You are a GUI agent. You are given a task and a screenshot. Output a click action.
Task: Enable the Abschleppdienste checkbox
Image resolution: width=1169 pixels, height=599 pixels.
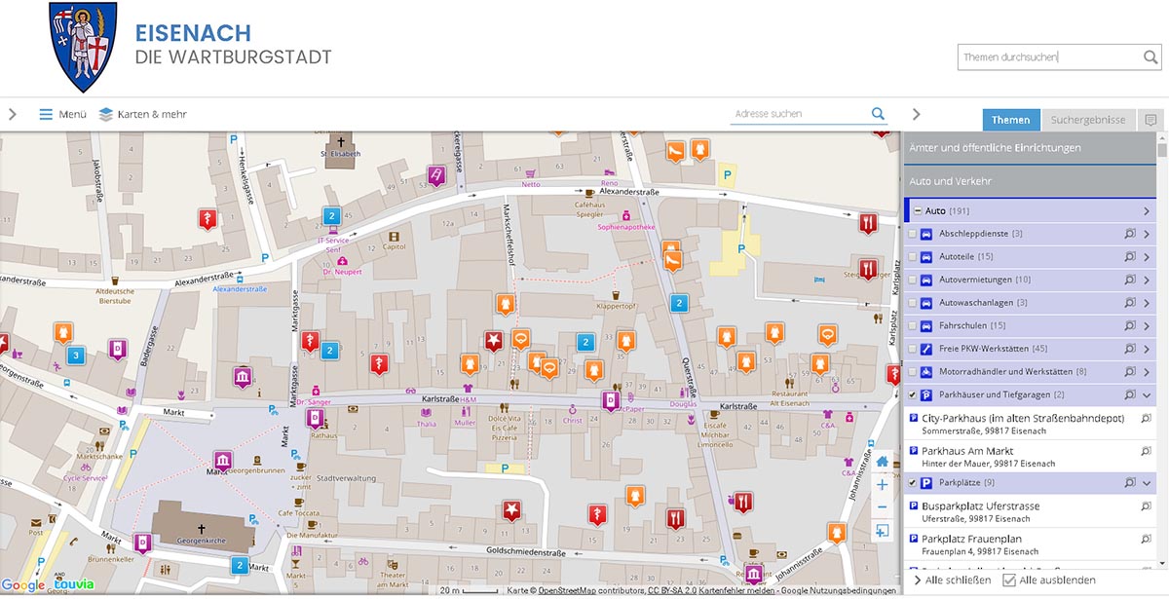click(912, 234)
